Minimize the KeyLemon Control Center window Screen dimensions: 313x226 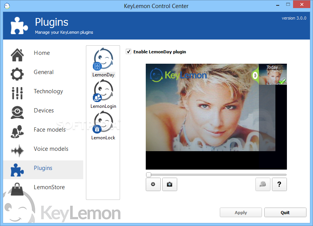tap(278, 5)
